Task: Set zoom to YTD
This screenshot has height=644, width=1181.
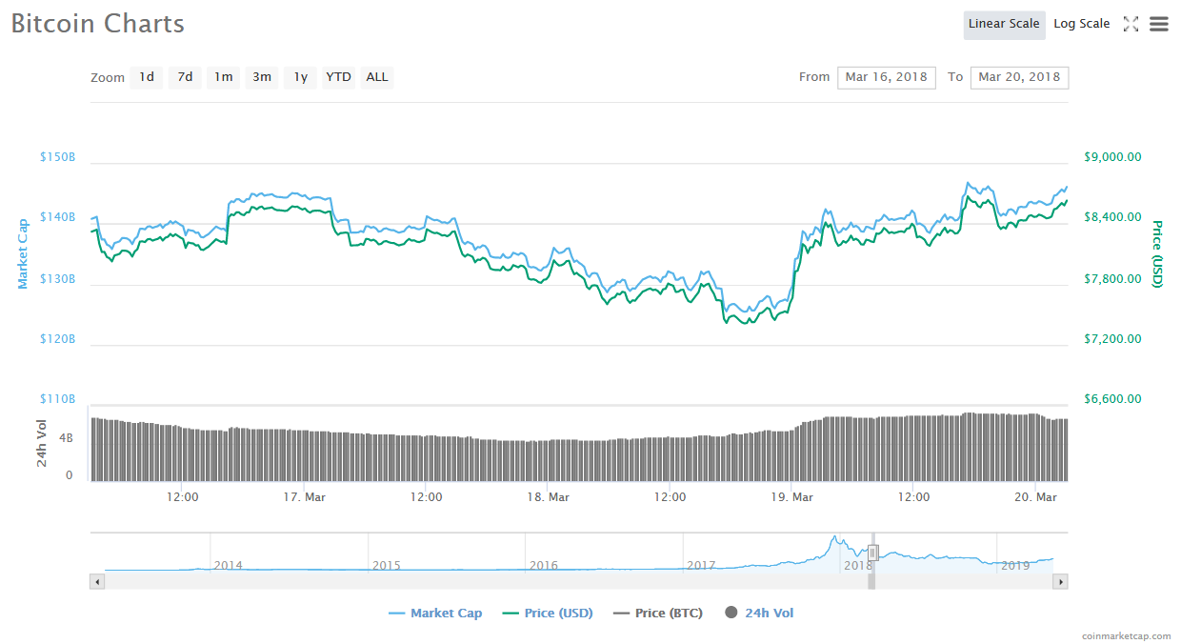Action: (x=338, y=77)
